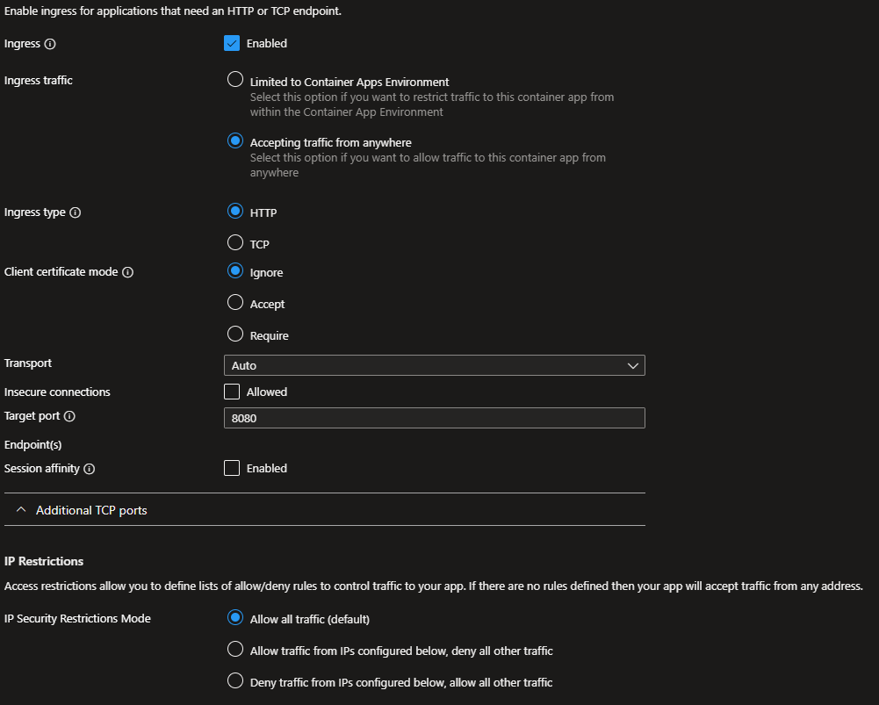Screen dimensions: 879x705
Task: Choose deny configured IPs, allow others
Action: [235, 680]
